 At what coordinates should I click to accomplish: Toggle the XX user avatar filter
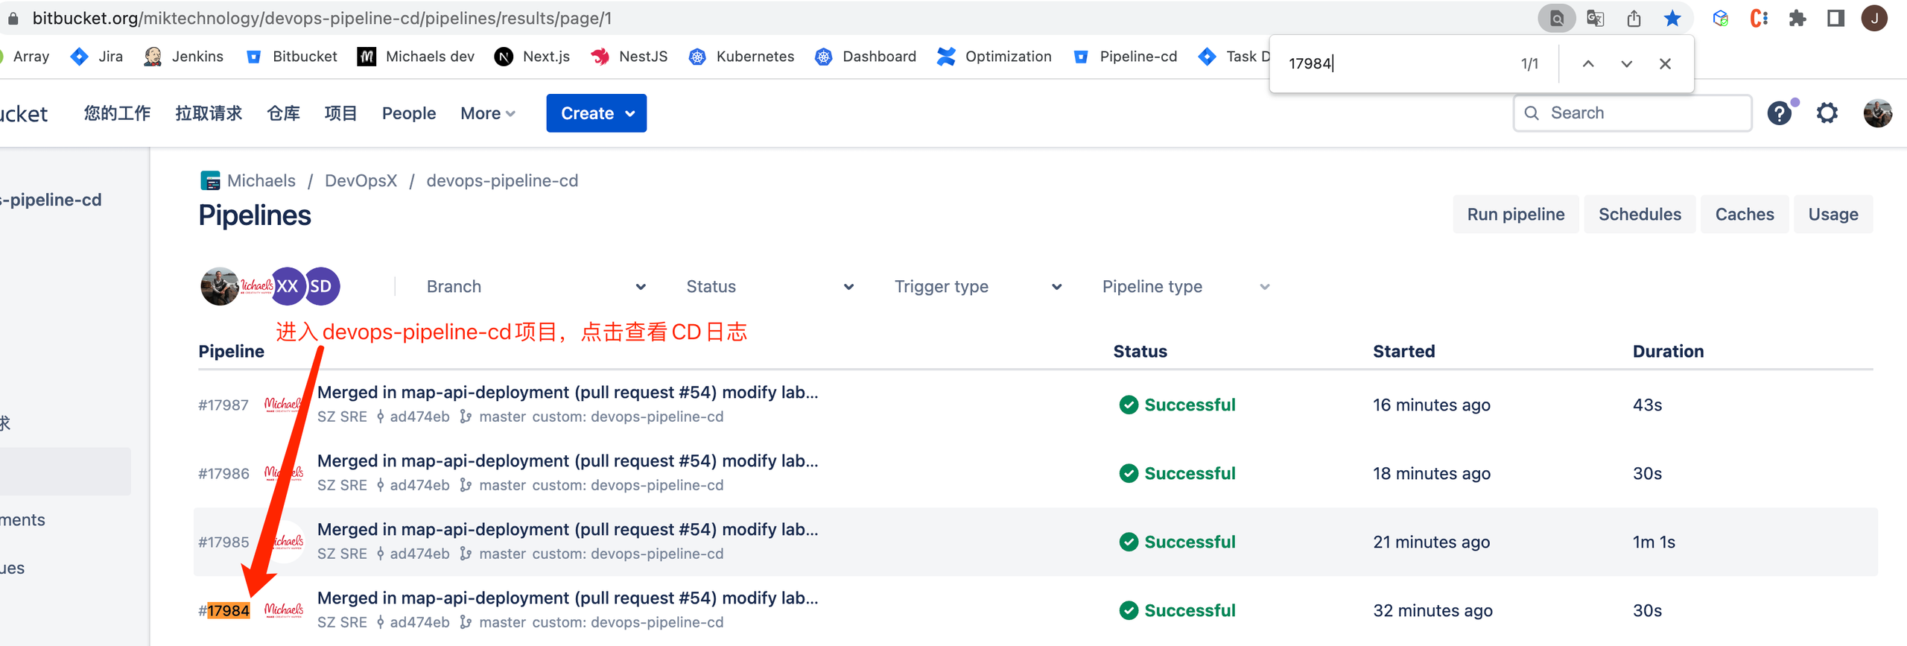tap(288, 286)
